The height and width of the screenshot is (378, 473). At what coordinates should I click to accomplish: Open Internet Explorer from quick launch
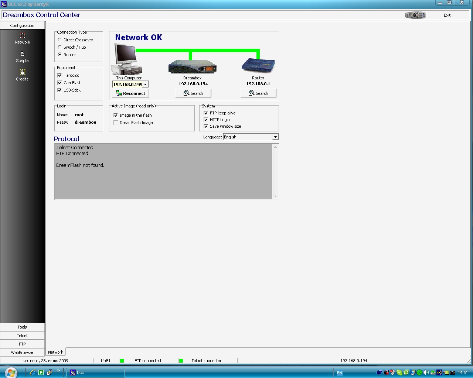[x=33, y=372]
